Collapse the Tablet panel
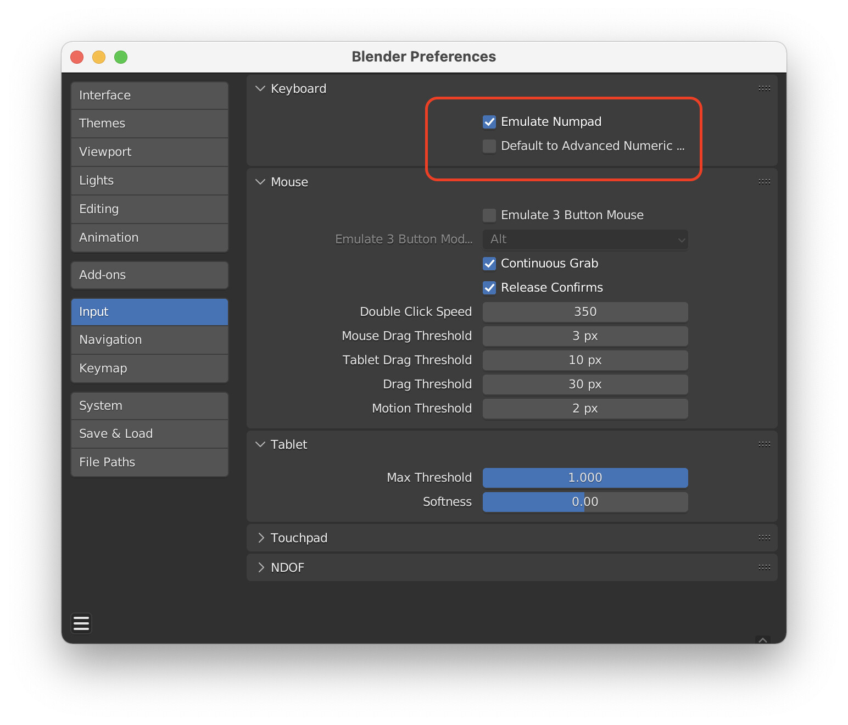Viewport: 848px width, 725px height. click(x=260, y=444)
